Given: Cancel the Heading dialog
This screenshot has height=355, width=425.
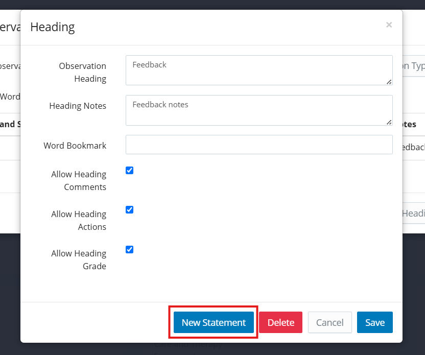Looking at the screenshot, I should click(329, 322).
